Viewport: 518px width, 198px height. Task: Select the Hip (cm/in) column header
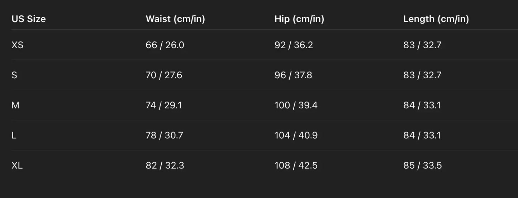[x=299, y=19]
